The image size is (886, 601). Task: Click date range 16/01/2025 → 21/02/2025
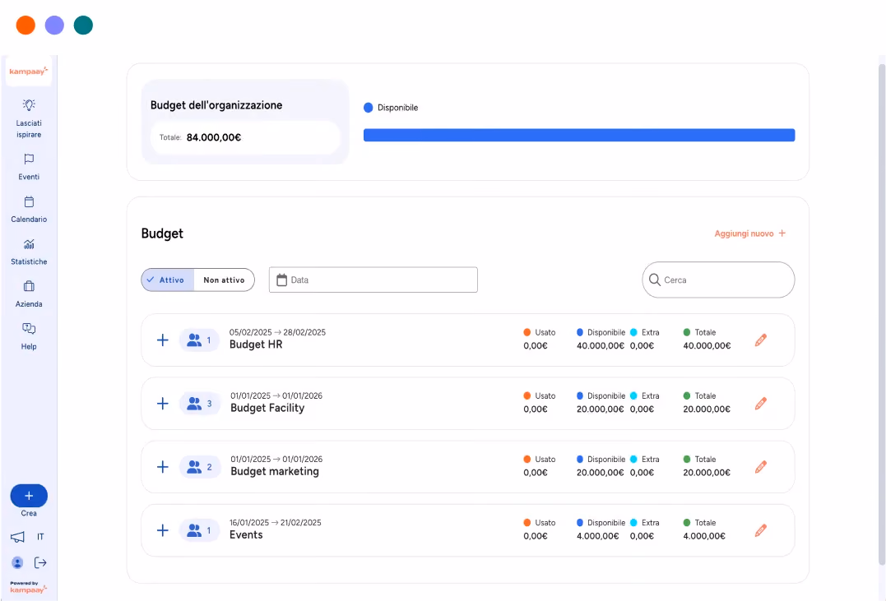(x=276, y=523)
